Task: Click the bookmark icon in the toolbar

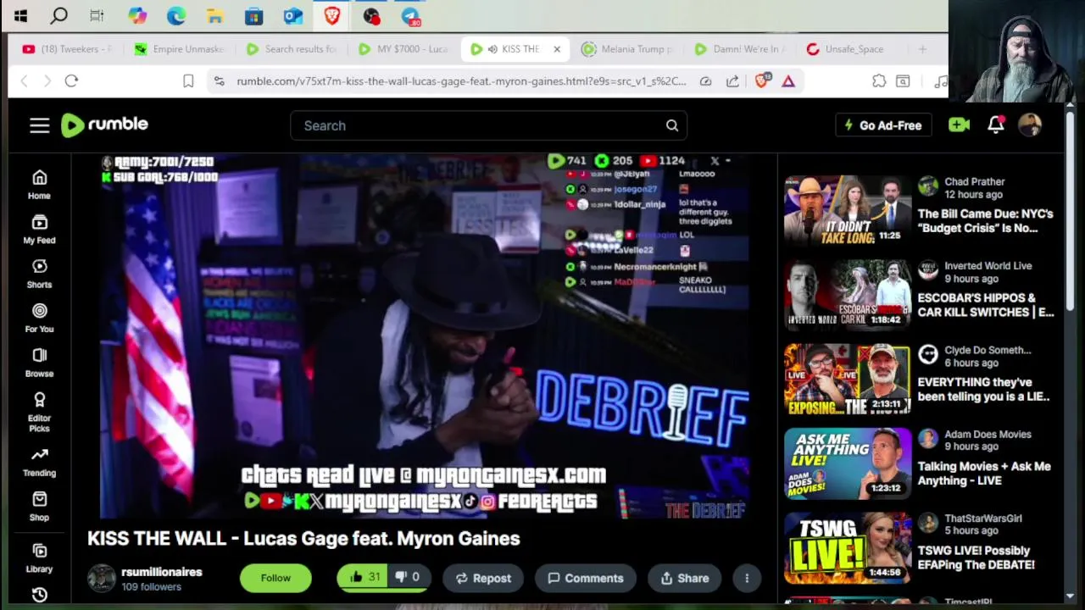Action: pyautogui.click(x=188, y=80)
